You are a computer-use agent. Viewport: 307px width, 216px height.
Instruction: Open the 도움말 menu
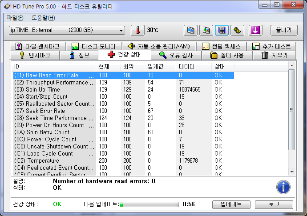tap(43, 18)
